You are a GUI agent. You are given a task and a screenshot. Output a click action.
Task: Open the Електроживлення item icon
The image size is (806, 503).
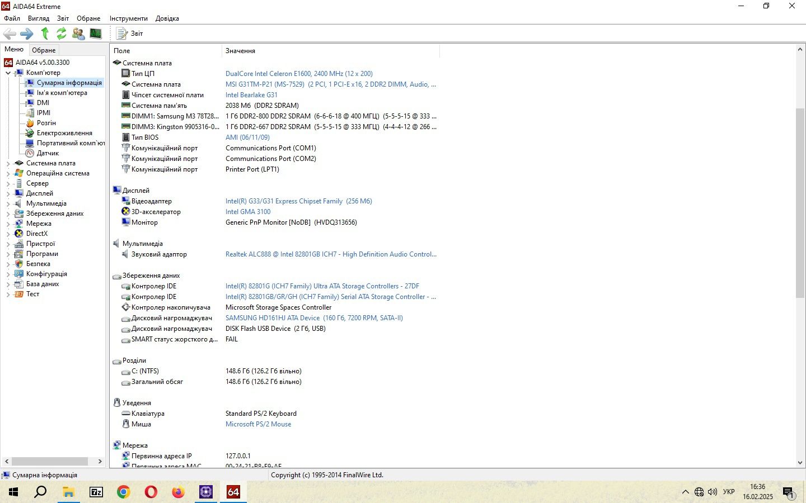coord(30,133)
